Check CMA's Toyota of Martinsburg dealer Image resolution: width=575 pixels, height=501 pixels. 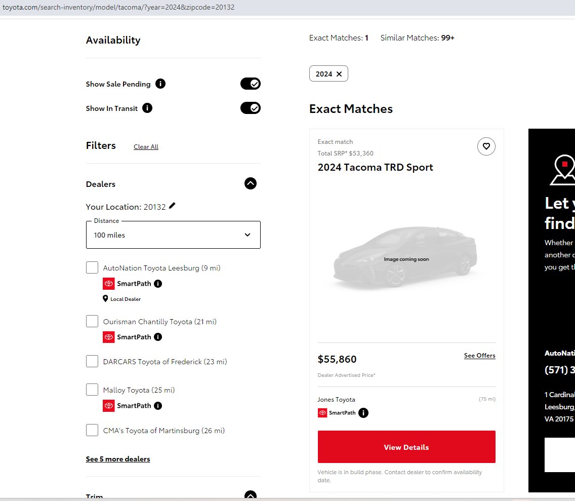92,430
